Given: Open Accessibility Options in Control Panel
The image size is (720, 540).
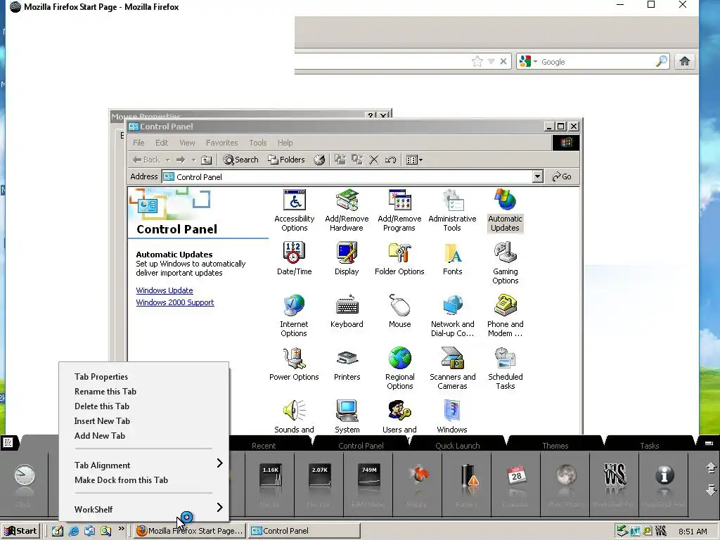Looking at the screenshot, I should [295, 211].
